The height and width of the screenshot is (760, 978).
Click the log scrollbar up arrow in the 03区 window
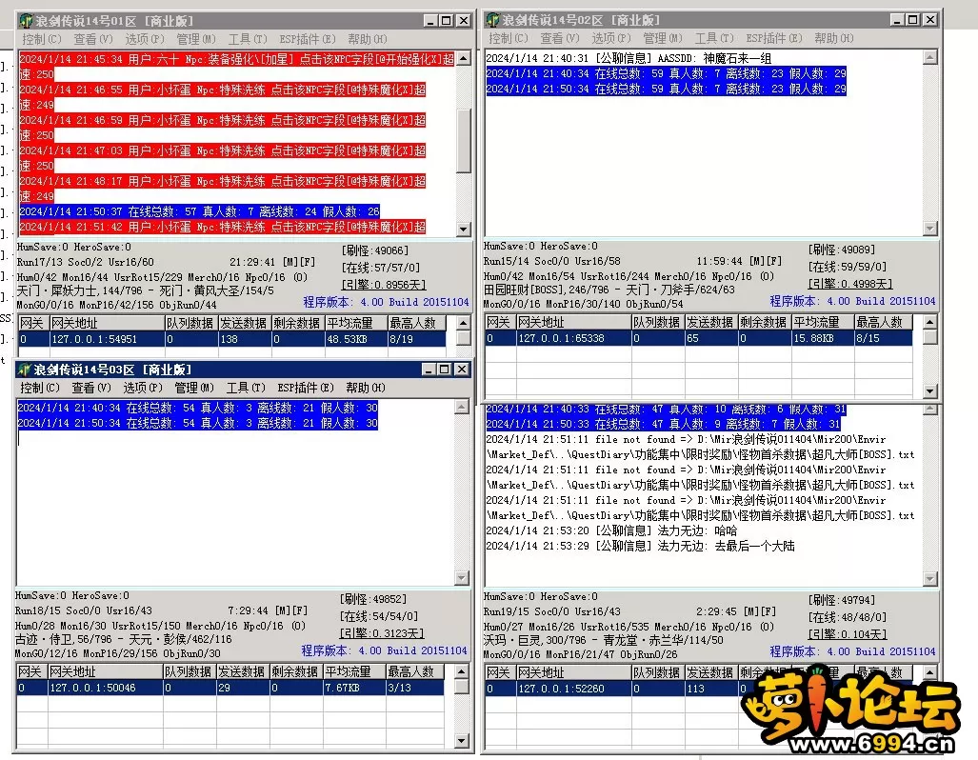[462, 407]
